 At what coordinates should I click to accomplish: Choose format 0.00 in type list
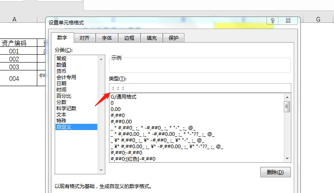click(197, 109)
